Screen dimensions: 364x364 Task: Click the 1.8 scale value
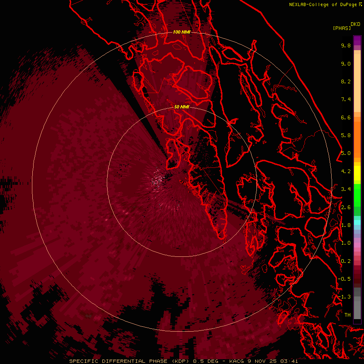pos(346,225)
